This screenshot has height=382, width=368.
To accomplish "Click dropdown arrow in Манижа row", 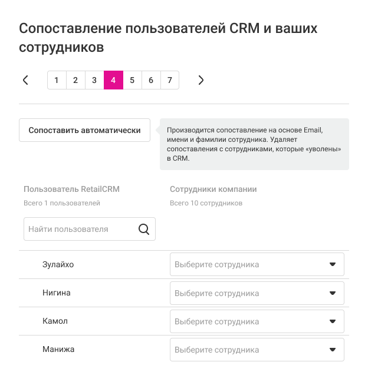I will (x=333, y=350).
